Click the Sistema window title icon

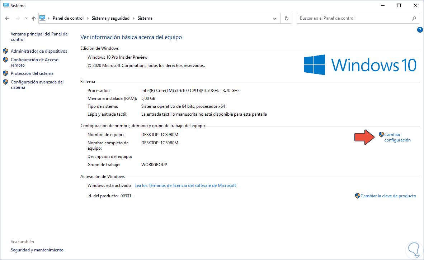(6, 5)
